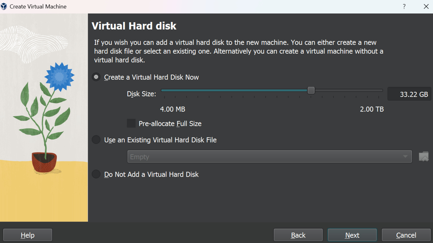Toggle Pre-allocate Full Size by clicking its label
Image resolution: width=433 pixels, height=243 pixels.
pyautogui.click(x=170, y=124)
